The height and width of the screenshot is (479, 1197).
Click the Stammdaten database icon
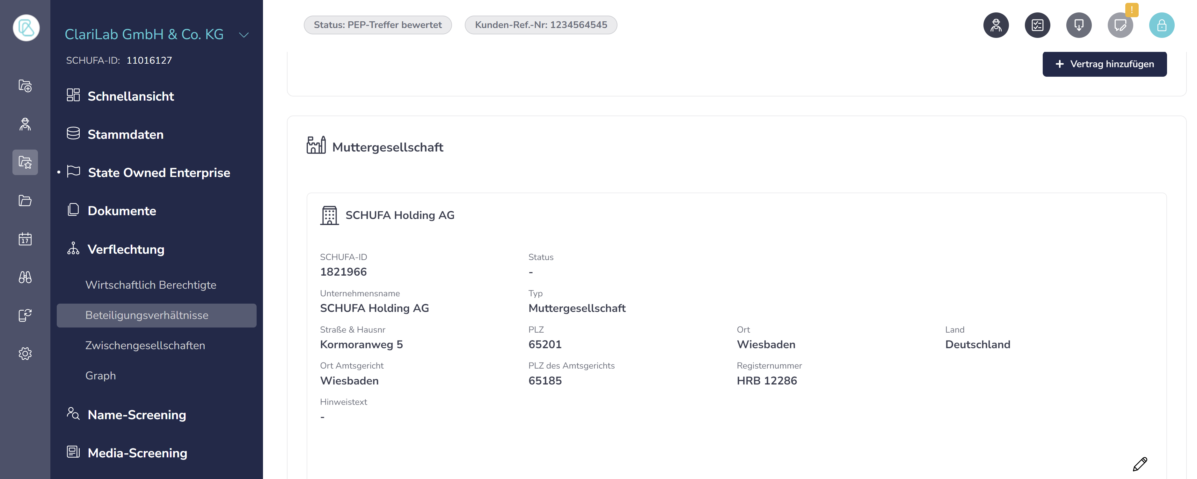pyautogui.click(x=73, y=134)
